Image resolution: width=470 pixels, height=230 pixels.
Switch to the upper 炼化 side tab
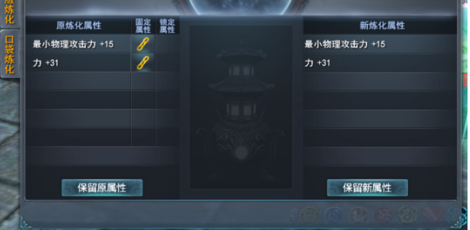[10, 13]
